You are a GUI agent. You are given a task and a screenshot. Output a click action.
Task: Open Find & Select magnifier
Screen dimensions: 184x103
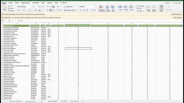(154, 8)
